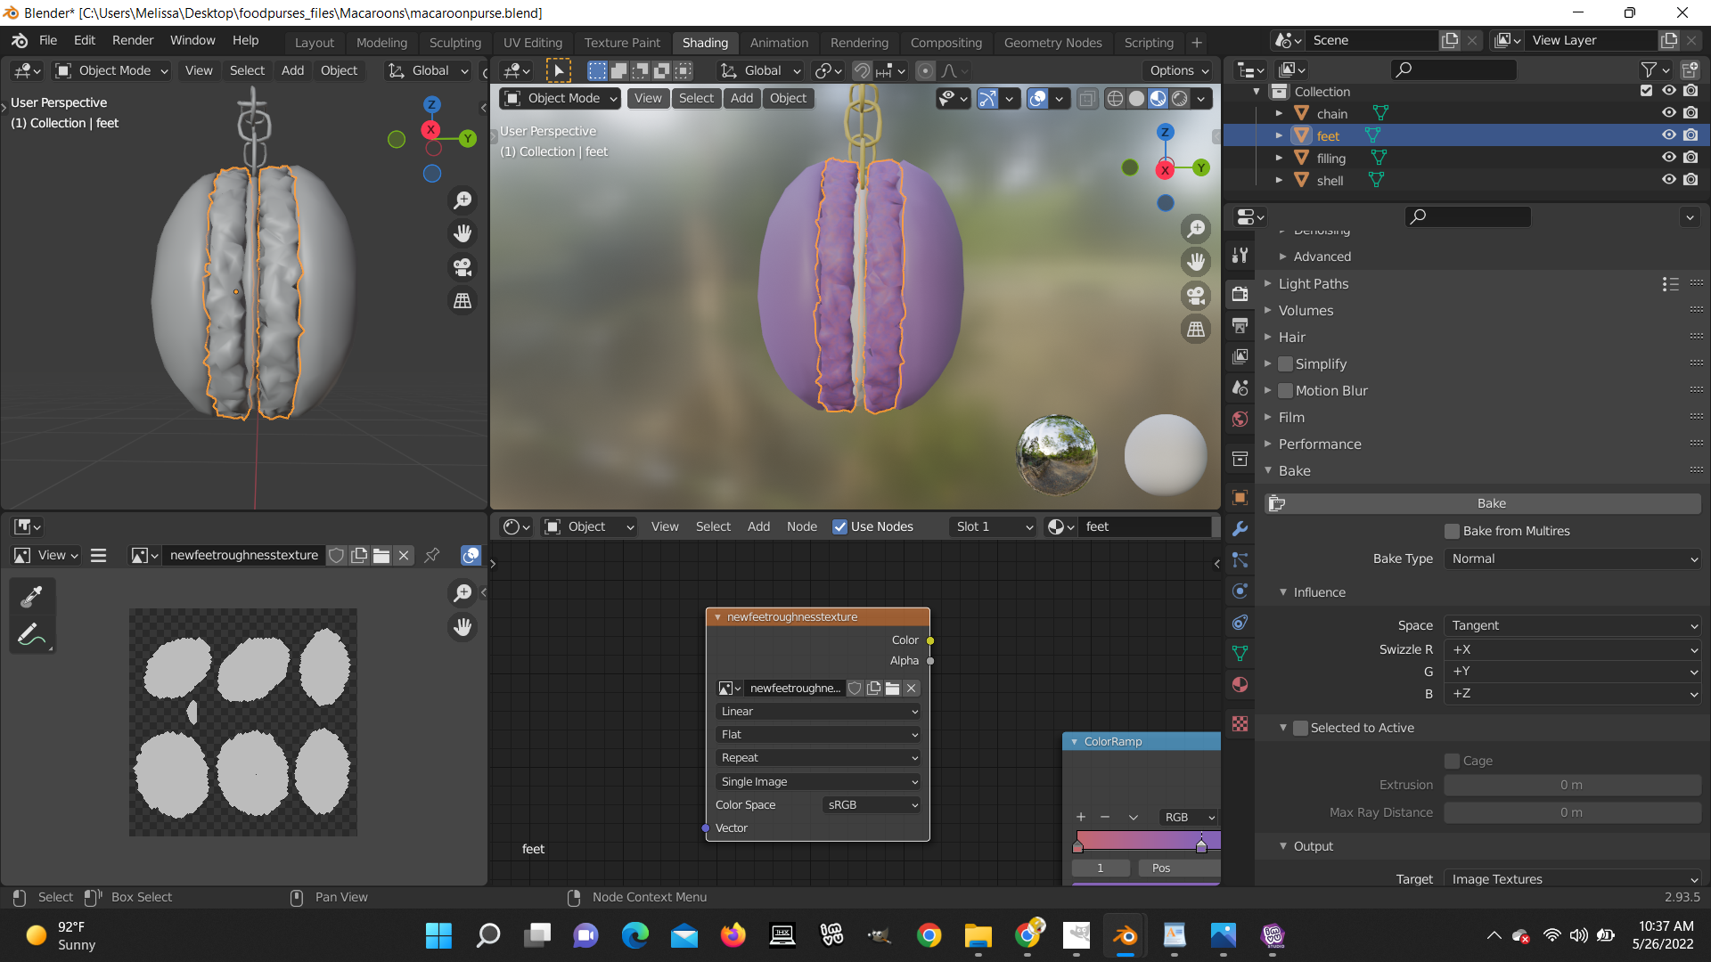Switch orthographic/perspective in the left viewport
The image size is (1711, 962).
point(463,301)
